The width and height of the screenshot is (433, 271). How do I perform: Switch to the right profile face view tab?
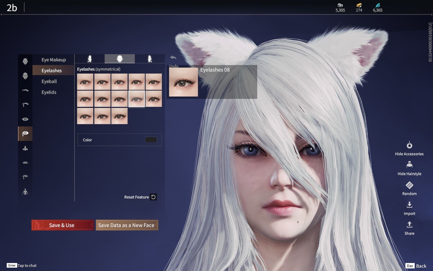click(150, 59)
